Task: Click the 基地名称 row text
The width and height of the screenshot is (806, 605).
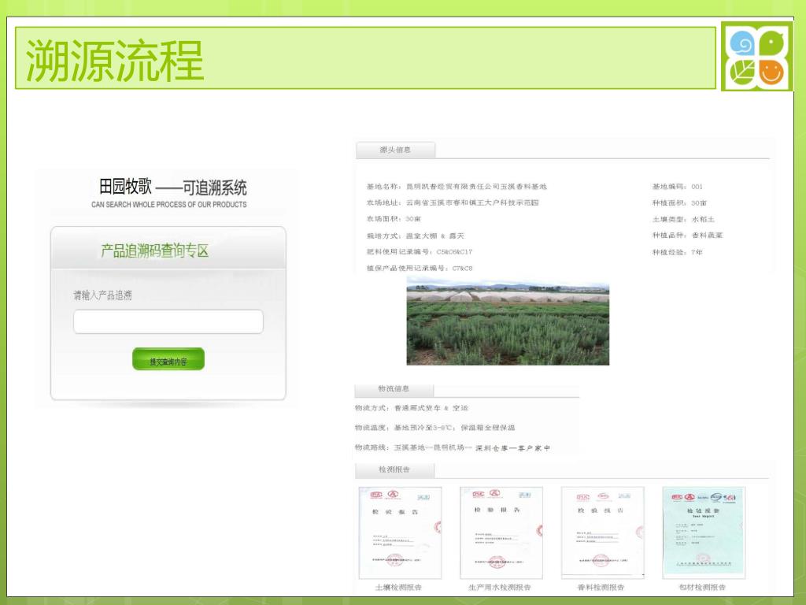Action: (457, 187)
